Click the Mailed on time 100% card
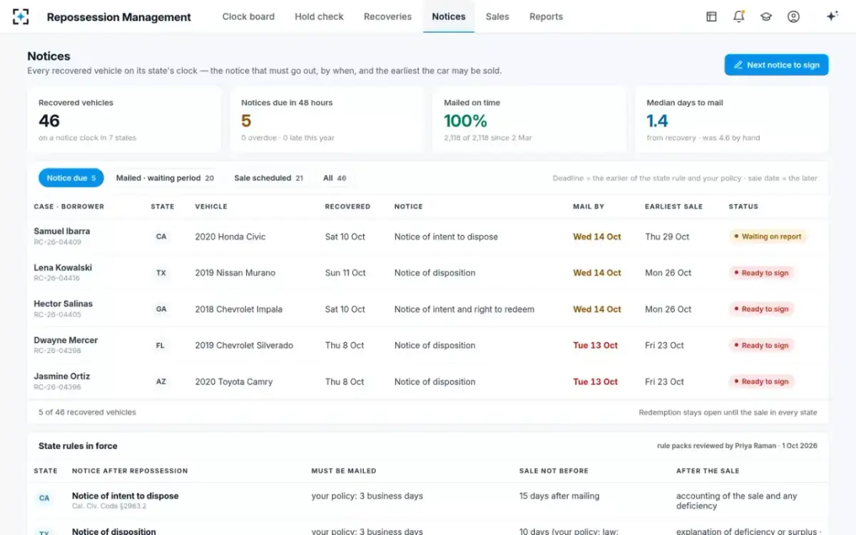The height and width of the screenshot is (535, 856). point(529,119)
